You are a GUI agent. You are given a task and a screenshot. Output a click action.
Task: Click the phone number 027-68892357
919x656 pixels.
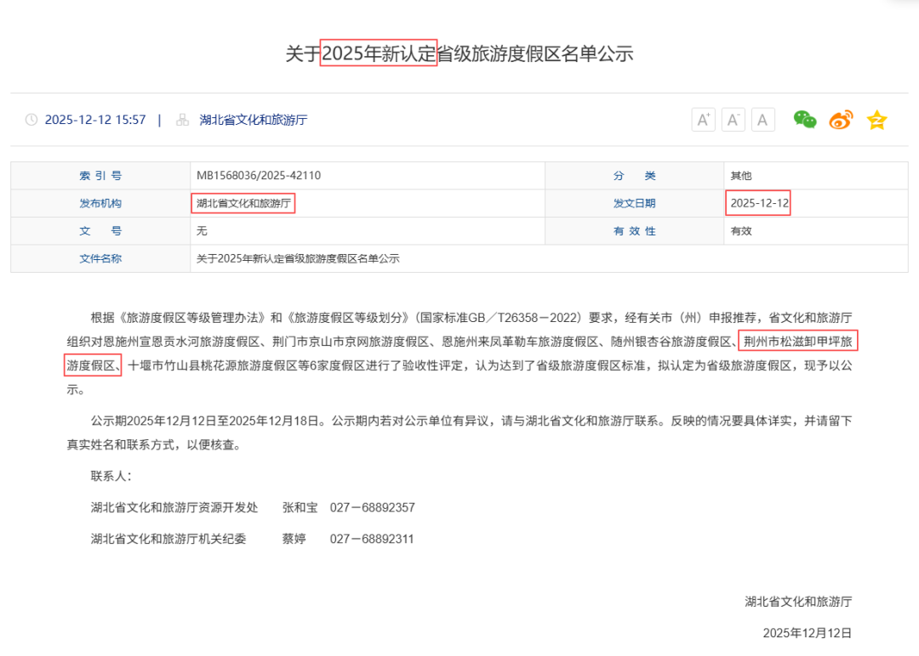(372, 507)
